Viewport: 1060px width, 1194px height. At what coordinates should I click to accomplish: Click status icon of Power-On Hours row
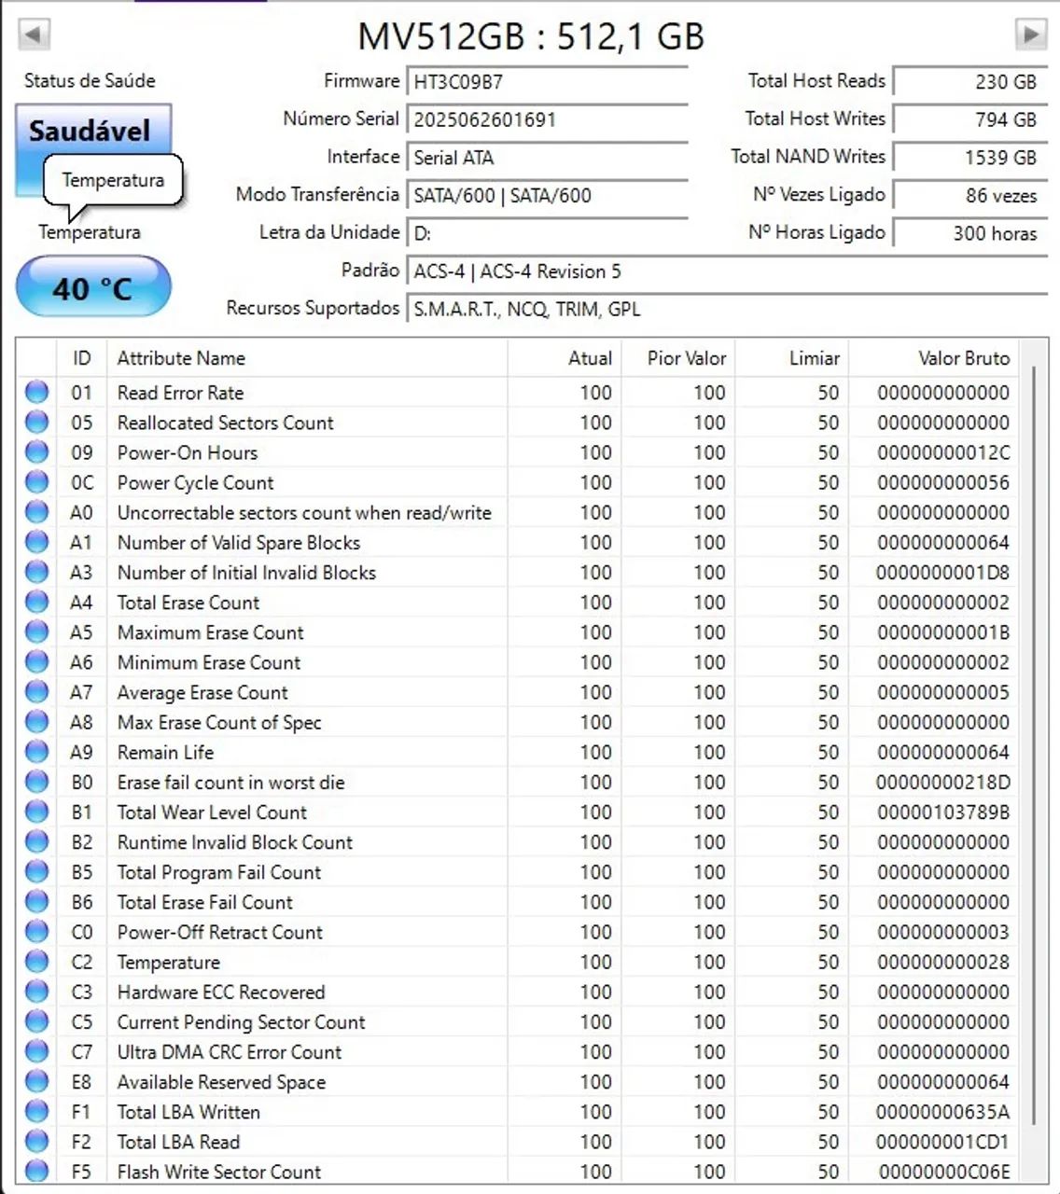36,451
